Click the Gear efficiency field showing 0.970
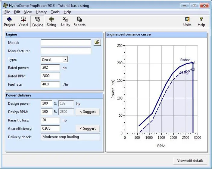 [50, 128]
